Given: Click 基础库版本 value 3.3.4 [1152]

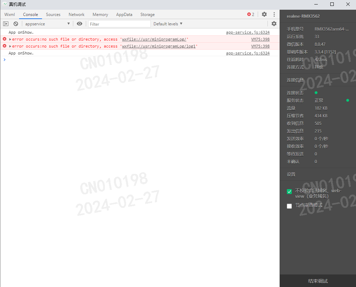Looking at the screenshot, I should click(325, 52).
